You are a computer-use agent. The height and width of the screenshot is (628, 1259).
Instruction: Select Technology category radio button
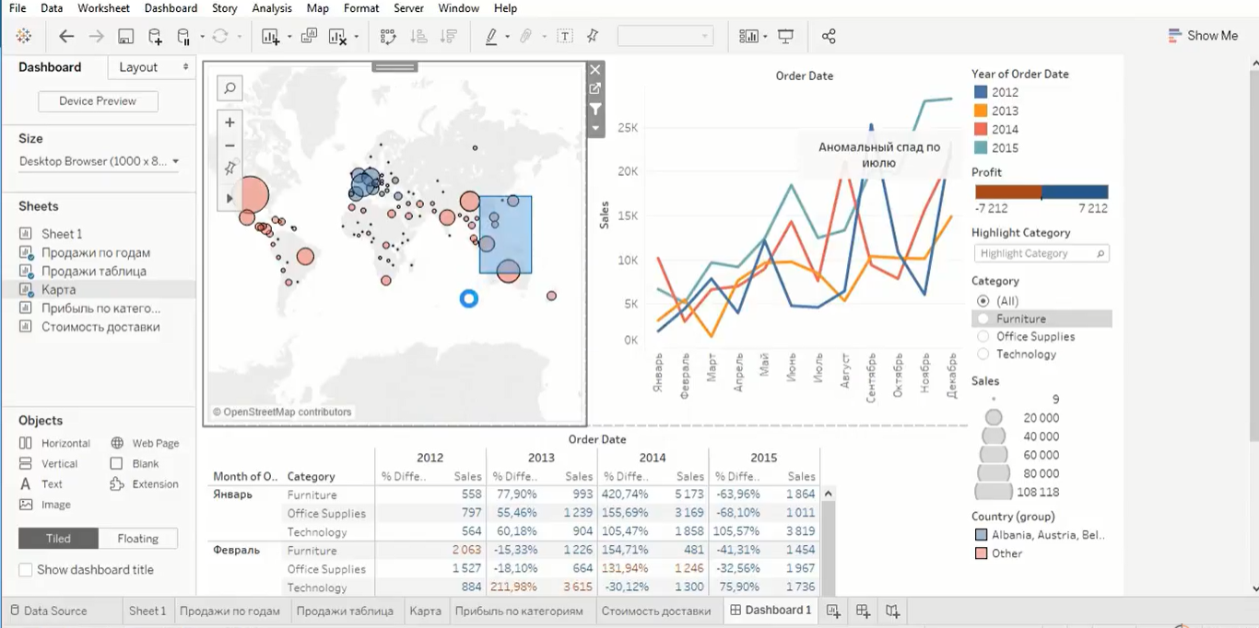(x=983, y=354)
